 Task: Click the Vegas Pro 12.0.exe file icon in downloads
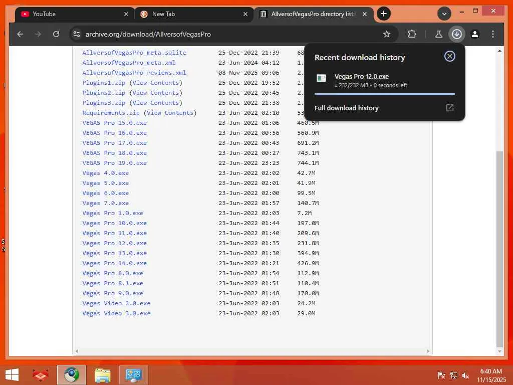point(321,78)
